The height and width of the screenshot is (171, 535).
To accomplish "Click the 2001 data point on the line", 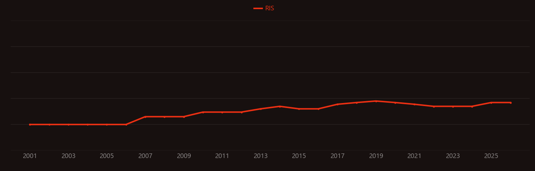I will (30, 124).
